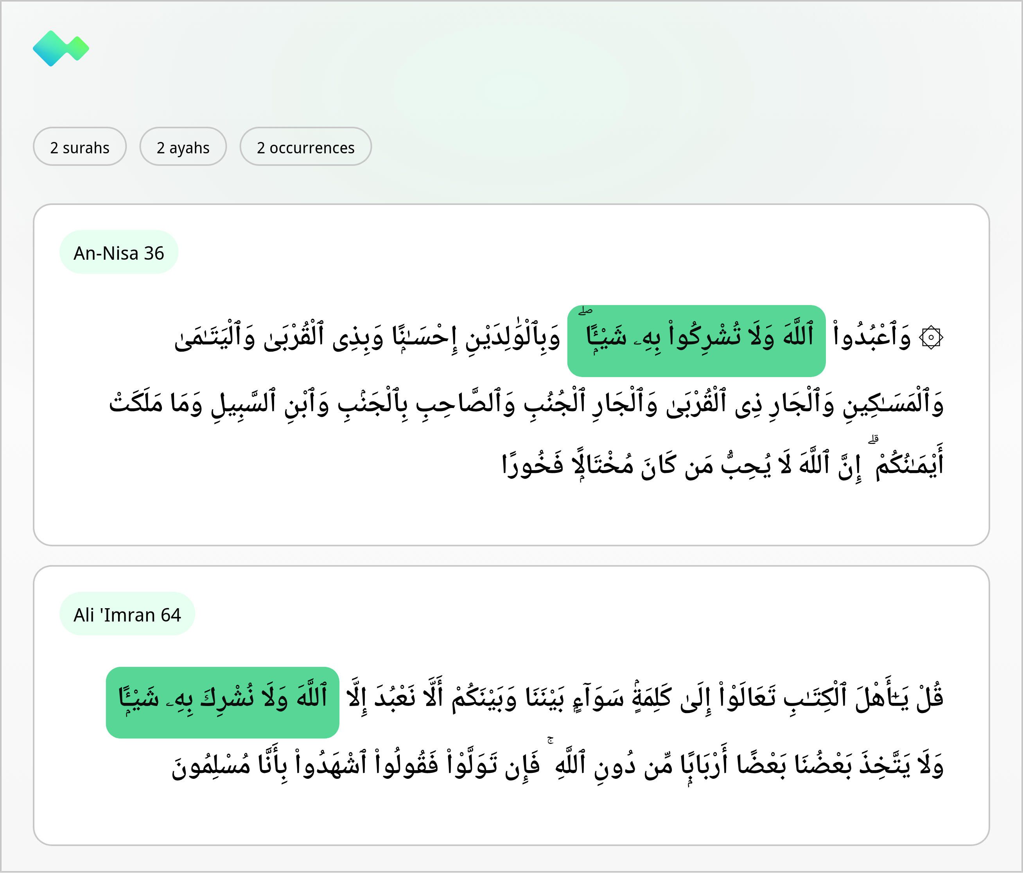Select the An-Nisa 36 verse badge
This screenshot has width=1023, height=873.
[118, 252]
